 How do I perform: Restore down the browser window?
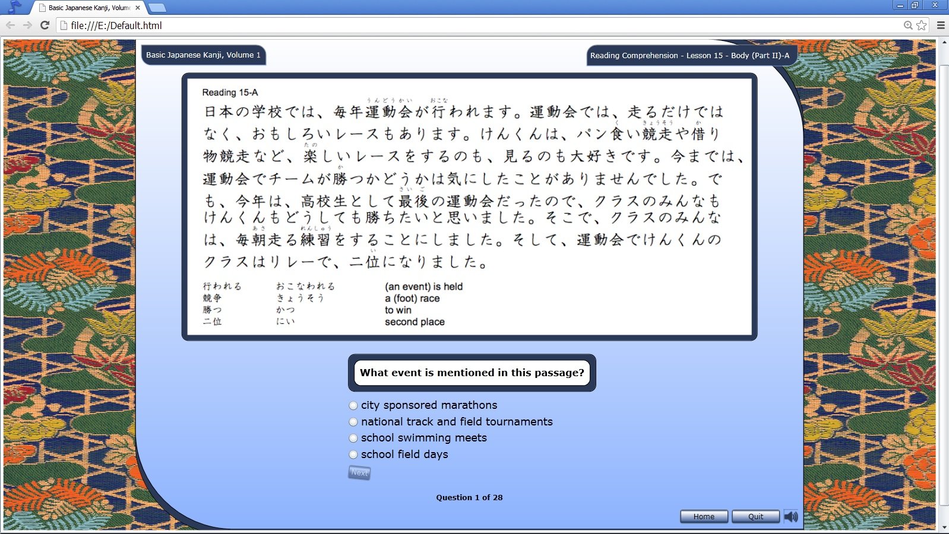click(x=915, y=5)
